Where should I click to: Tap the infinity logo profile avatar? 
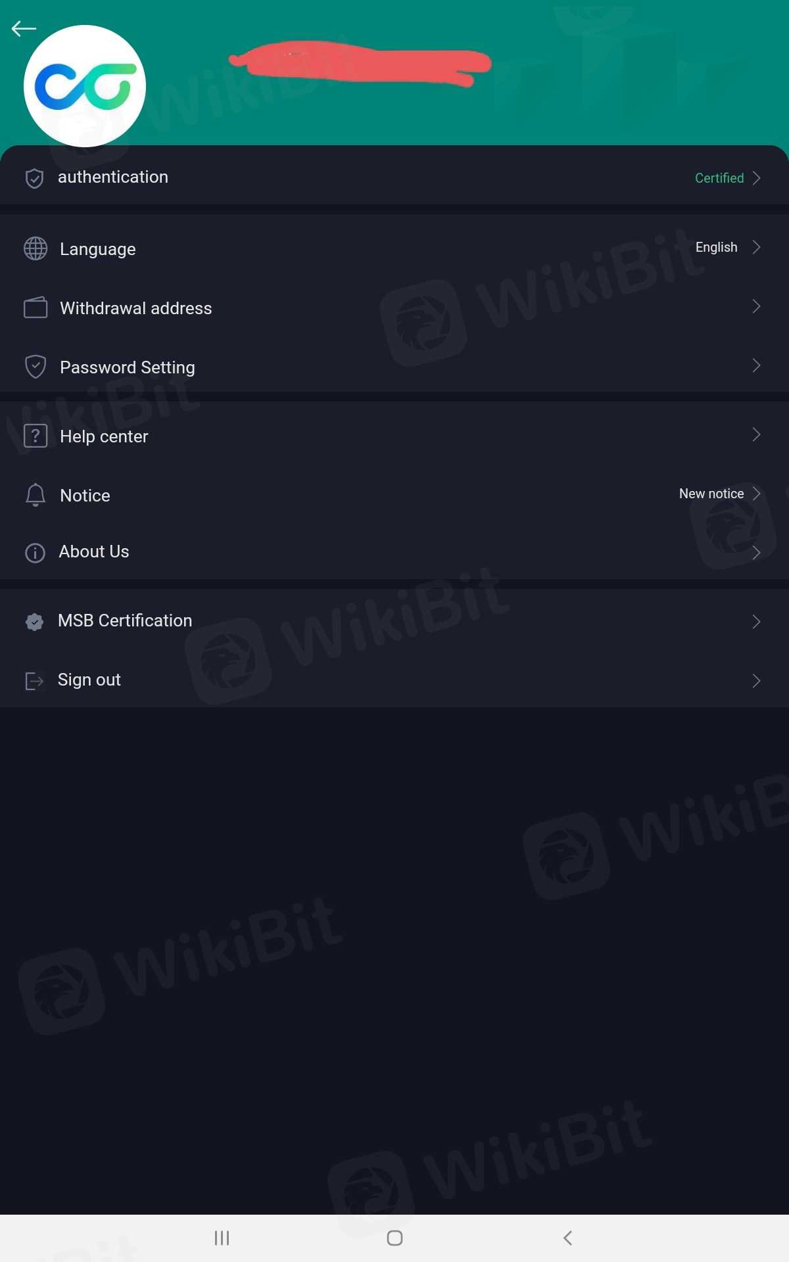tap(85, 86)
